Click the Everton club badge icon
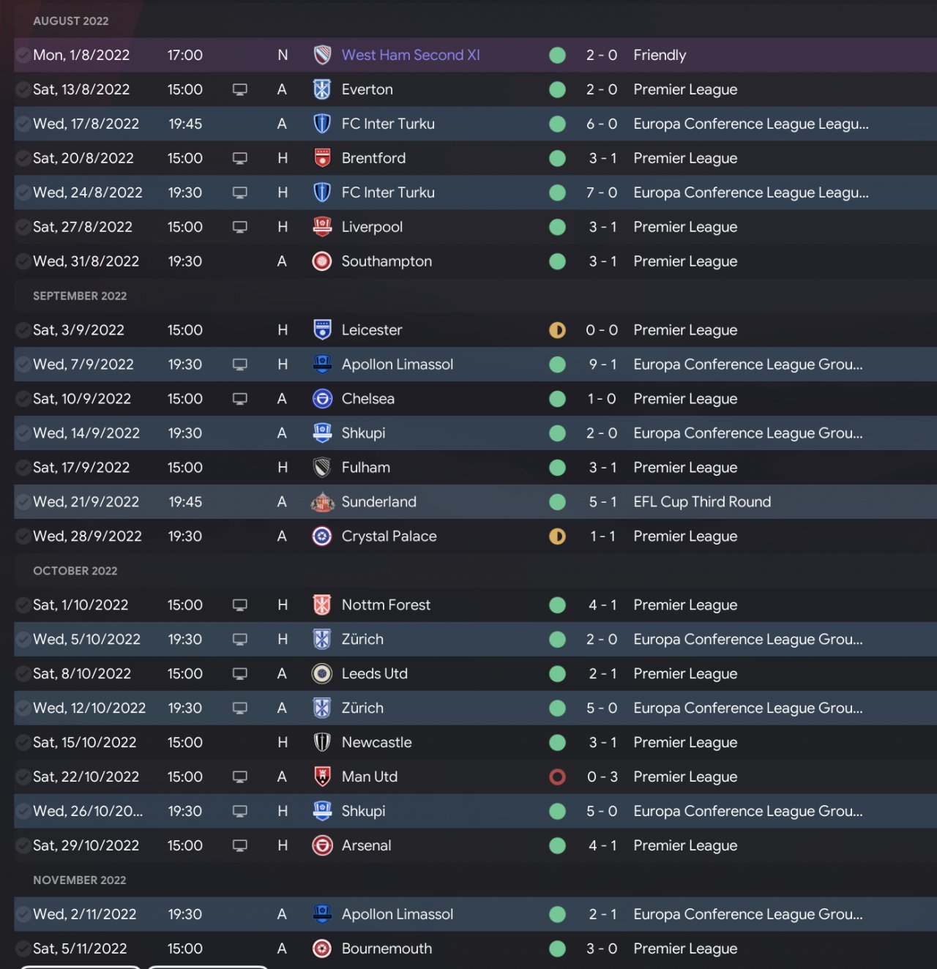The height and width of the screenshot is (969, 937). (322, 89)
